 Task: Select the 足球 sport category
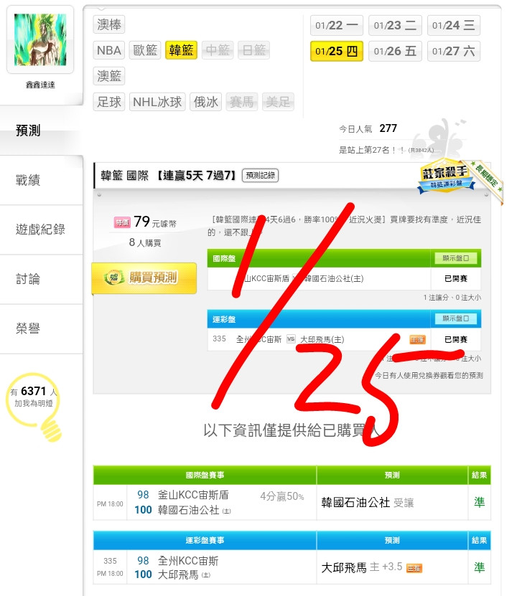coord(109,102)
